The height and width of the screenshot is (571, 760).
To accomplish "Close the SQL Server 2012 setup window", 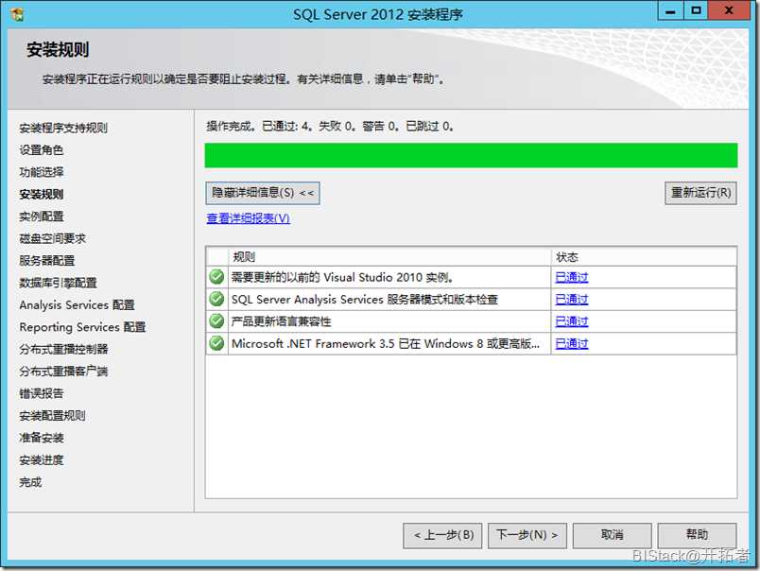I will click(x=729, y=10).
